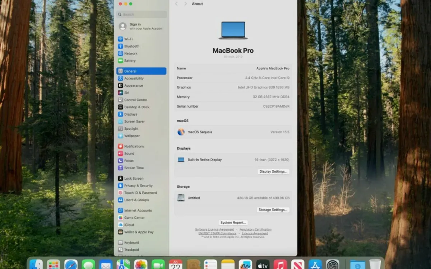Click the name value "Apple's MacBook Pro"
This screenshot has height=269, width=431.
(273, 68)
